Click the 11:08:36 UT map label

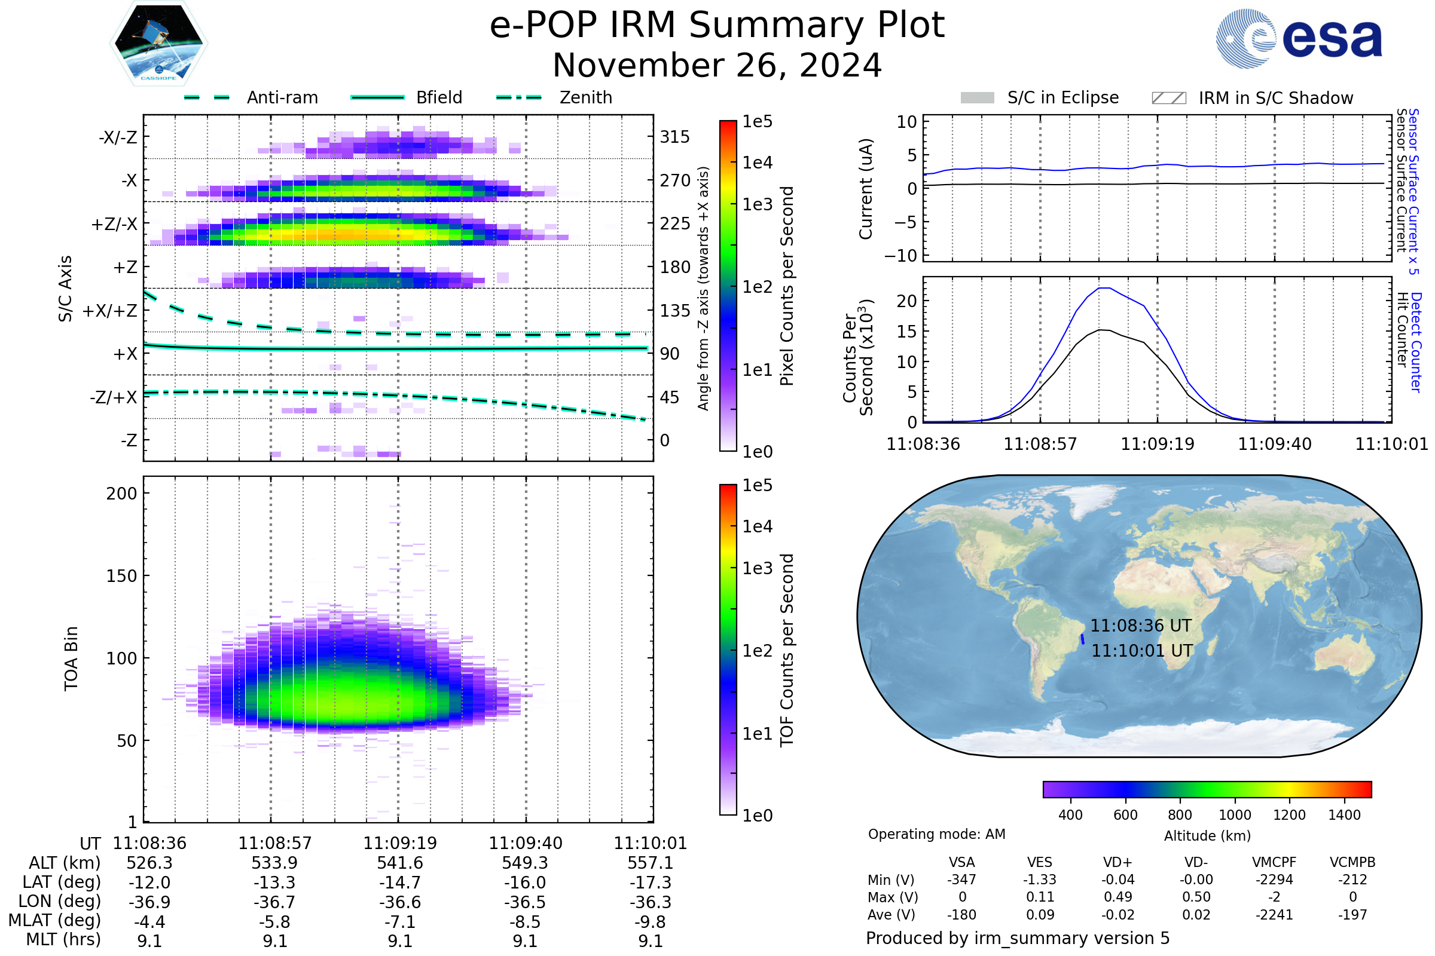click(x=1140, y=626)
